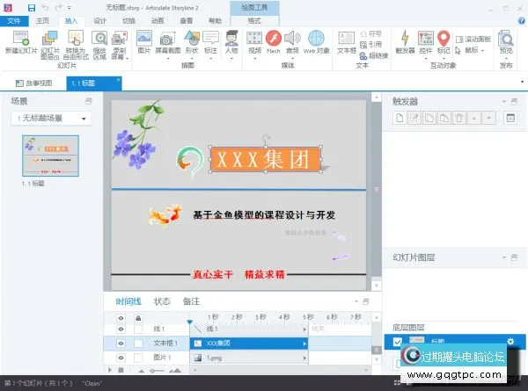Click the 标记 (marker) icon
528x391 pixels.
[x=444, y=40]
